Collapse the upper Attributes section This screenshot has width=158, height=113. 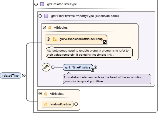click(x=44, y=28)
